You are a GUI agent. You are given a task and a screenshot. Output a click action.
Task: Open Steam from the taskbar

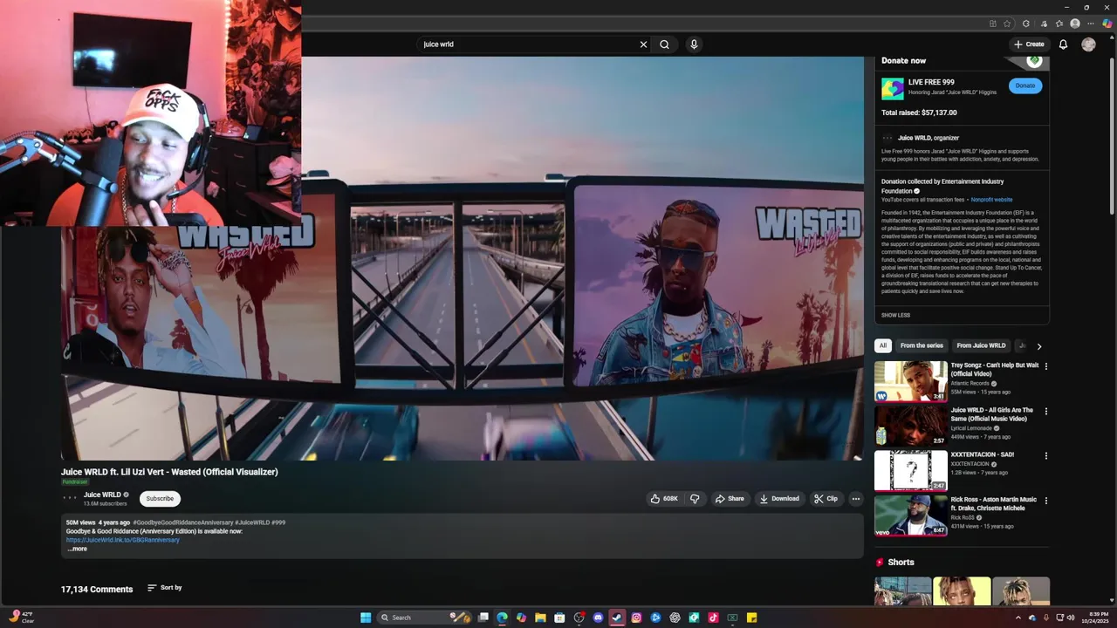(x=617, y=618)
